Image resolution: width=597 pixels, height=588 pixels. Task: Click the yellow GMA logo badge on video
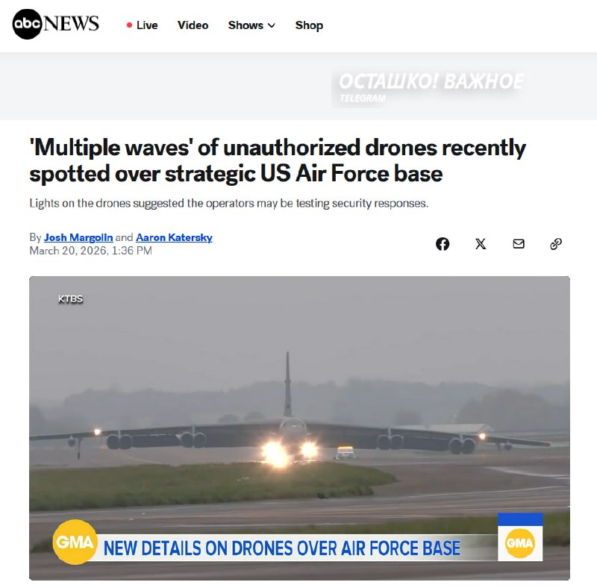coord(75,542)
